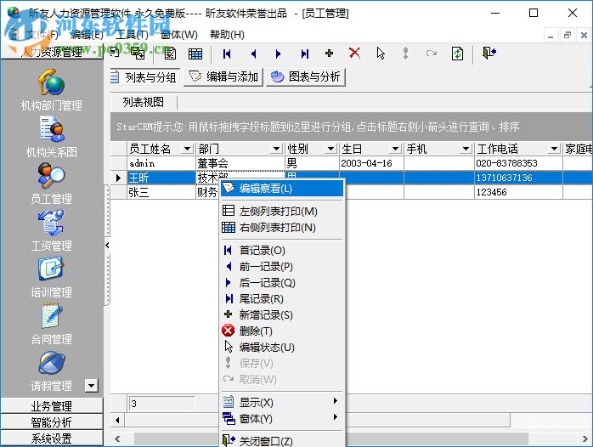Click toolbar green Refresh icon
The image size is (593, 447).
(x=457, y=54)
